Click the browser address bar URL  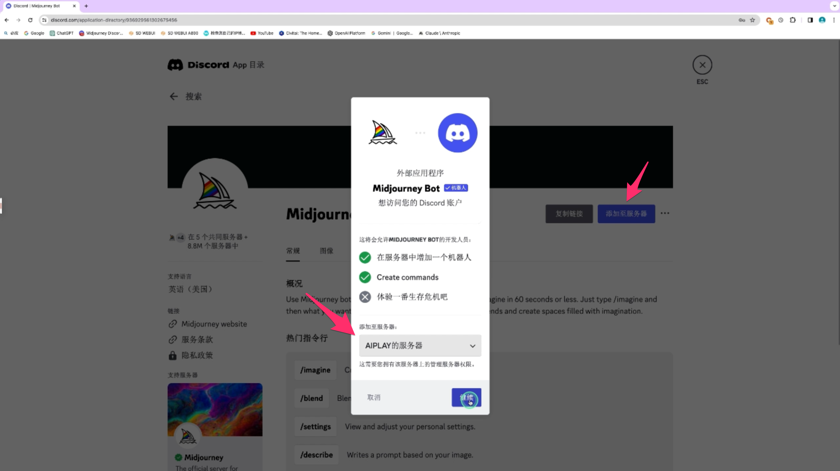[114, 20]
